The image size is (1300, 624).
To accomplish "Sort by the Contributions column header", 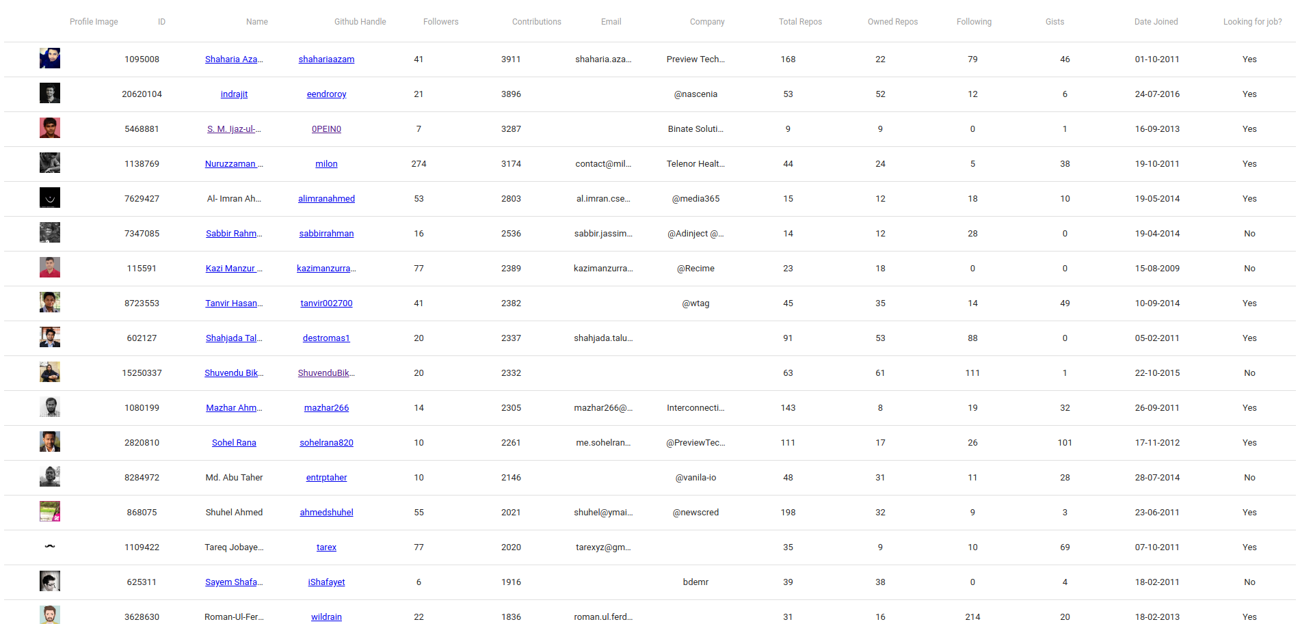I will [x=536, y=22].
